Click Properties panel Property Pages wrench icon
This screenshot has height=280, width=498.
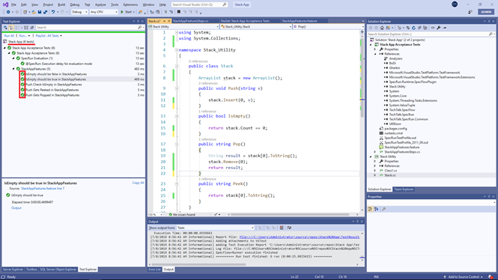click(384, 209)
